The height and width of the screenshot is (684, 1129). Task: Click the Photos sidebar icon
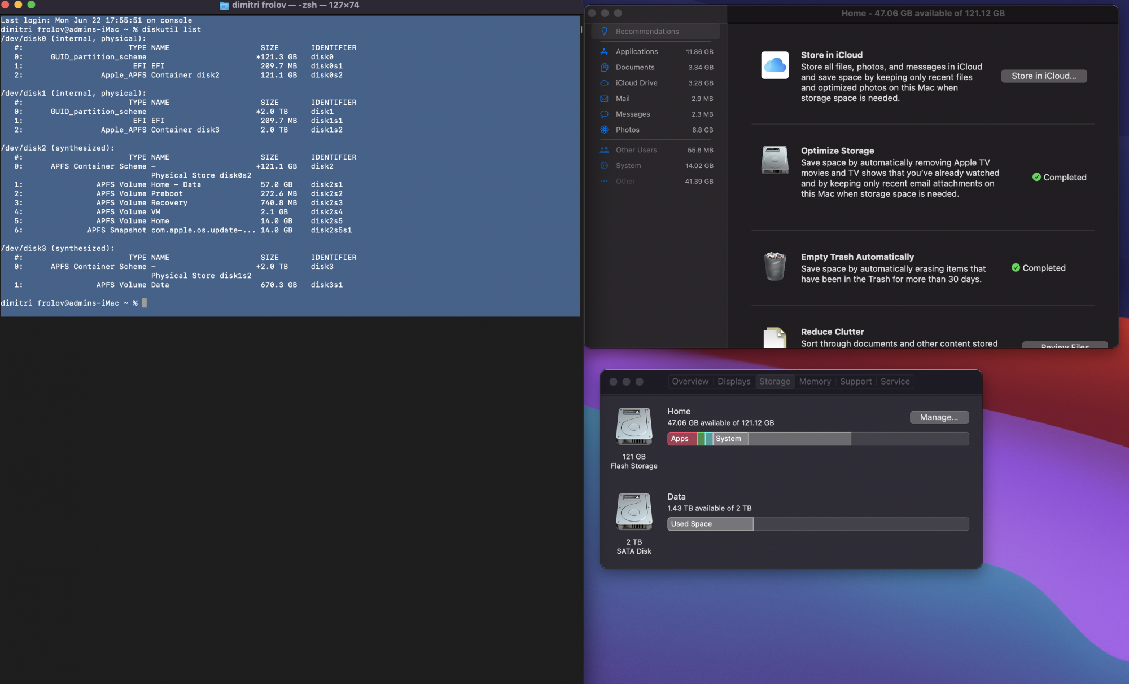click(604, 130)
